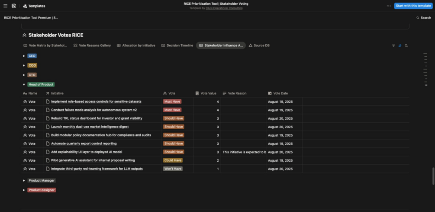Click Could Have tag in Pilot generative AI row
Screen dimensions: 435x212
173,160
